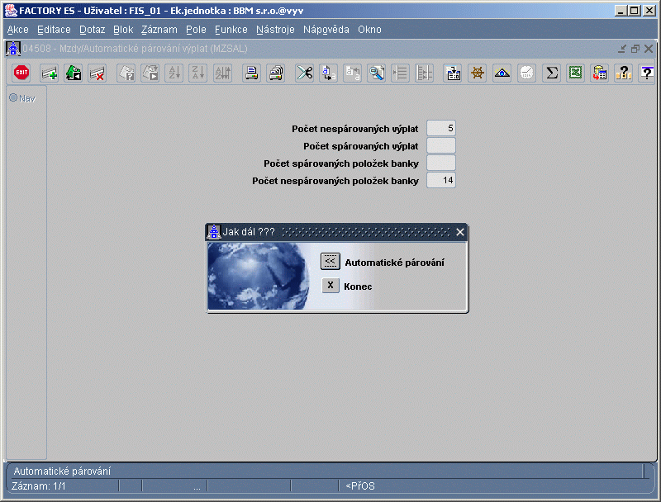Close the Jak dál ??? dialog
The image size is (661, 502).
(460, 232)
